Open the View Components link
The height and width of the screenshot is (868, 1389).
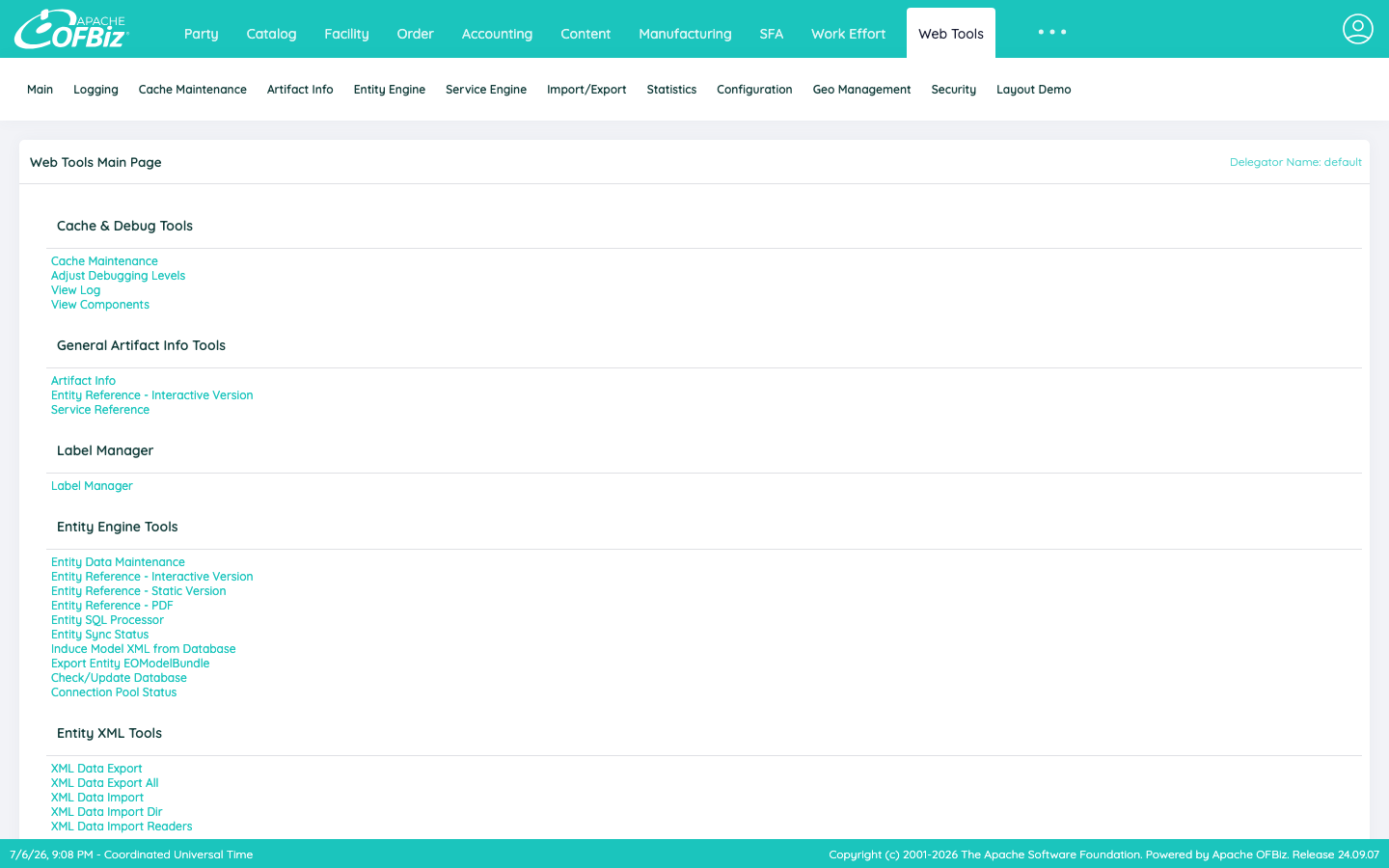click(x=100, y=305)
